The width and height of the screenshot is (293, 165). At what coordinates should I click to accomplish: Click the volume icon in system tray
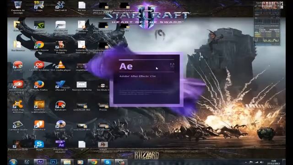tap(261, 162)
